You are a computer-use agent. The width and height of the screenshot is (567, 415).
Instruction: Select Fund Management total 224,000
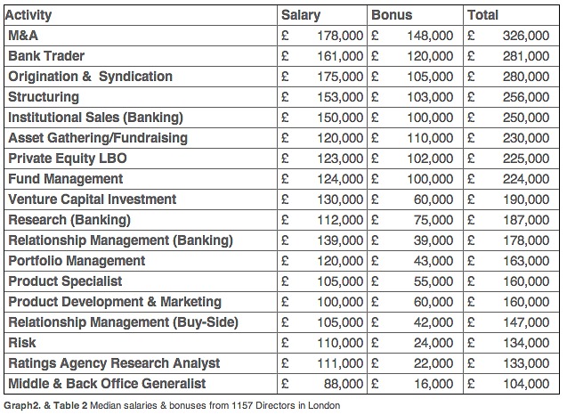pos(526,179)
